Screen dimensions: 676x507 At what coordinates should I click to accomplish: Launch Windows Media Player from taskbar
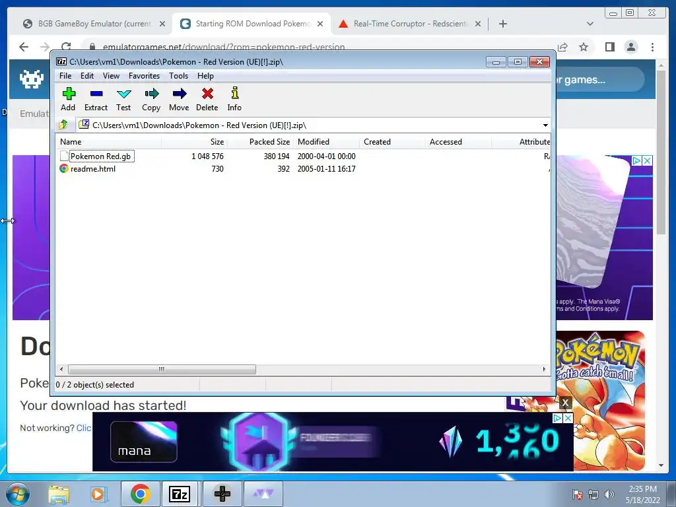98,494
